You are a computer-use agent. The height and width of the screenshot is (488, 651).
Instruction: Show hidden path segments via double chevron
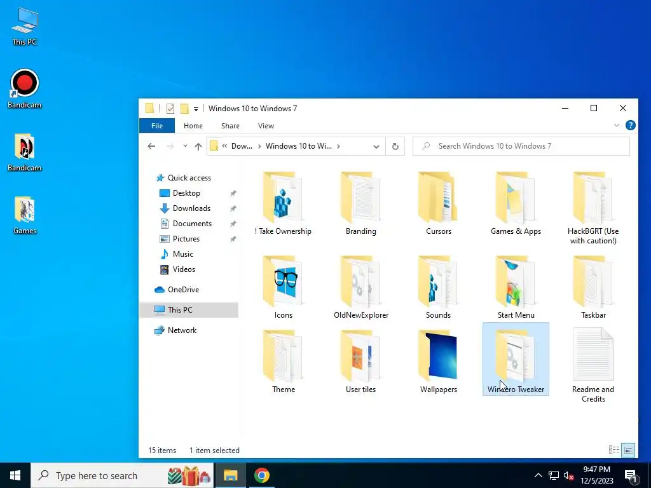point(224,146)
